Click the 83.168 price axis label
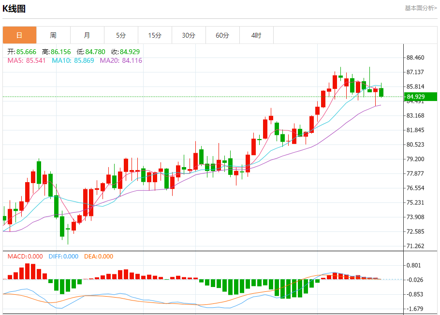The height and width of the screenshot is (315, 440). coord(415,115)
